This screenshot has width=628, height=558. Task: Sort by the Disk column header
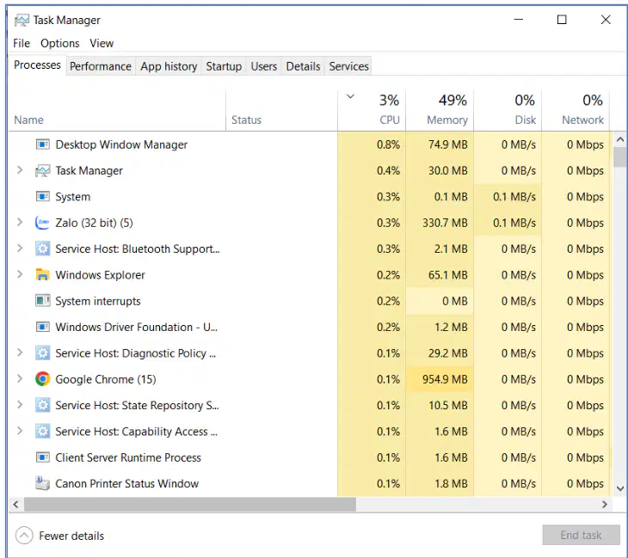(x=508, y=110)
